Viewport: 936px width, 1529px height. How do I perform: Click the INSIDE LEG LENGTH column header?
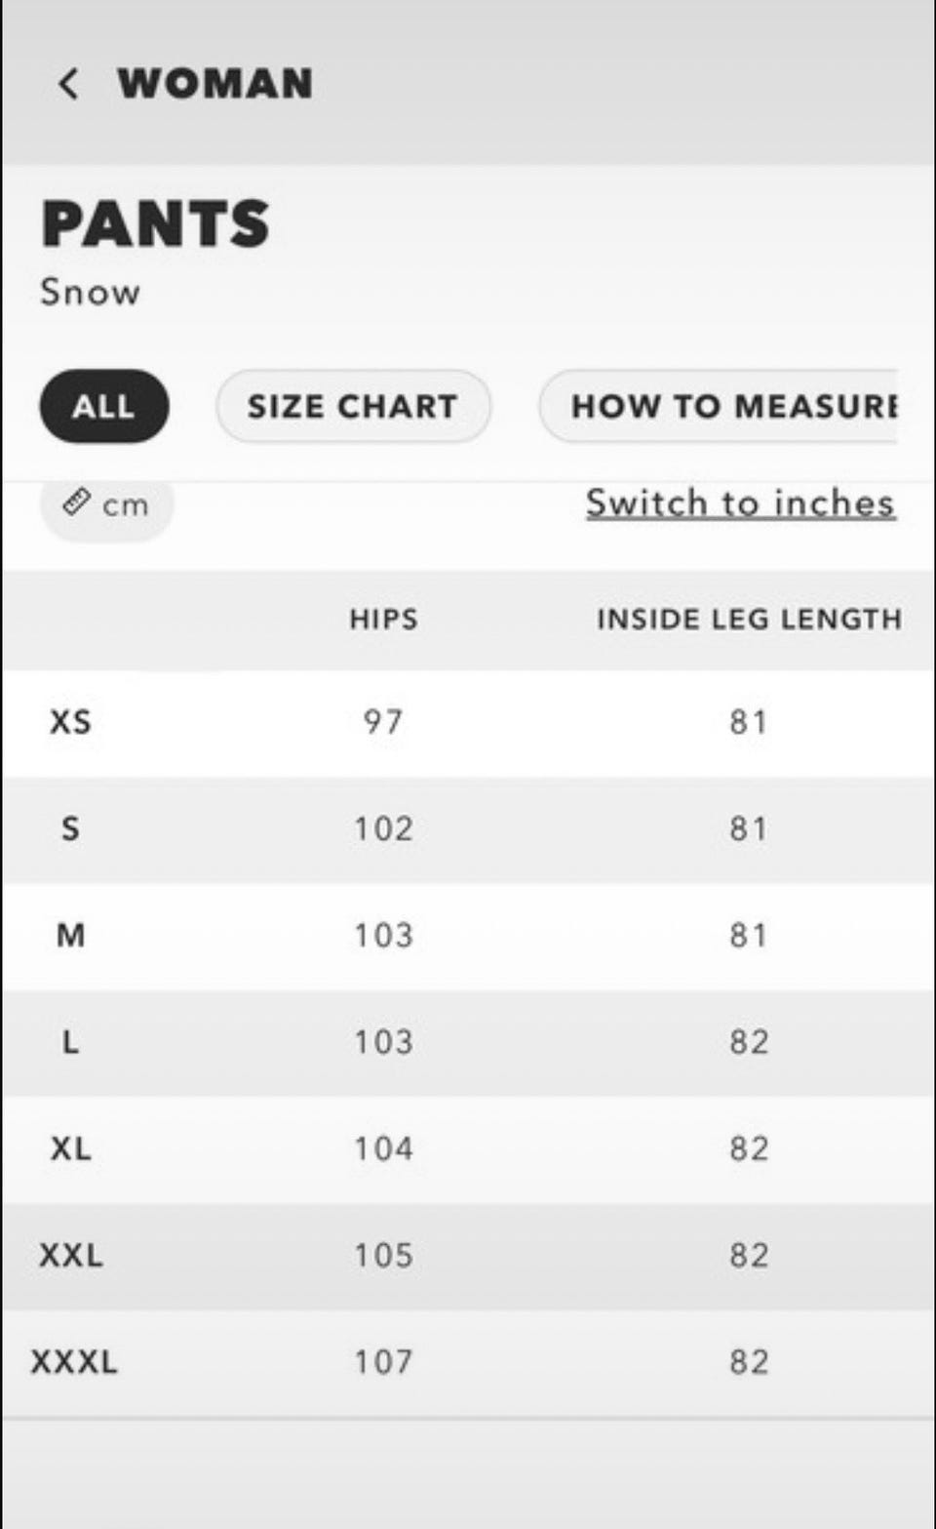(748, 620)
